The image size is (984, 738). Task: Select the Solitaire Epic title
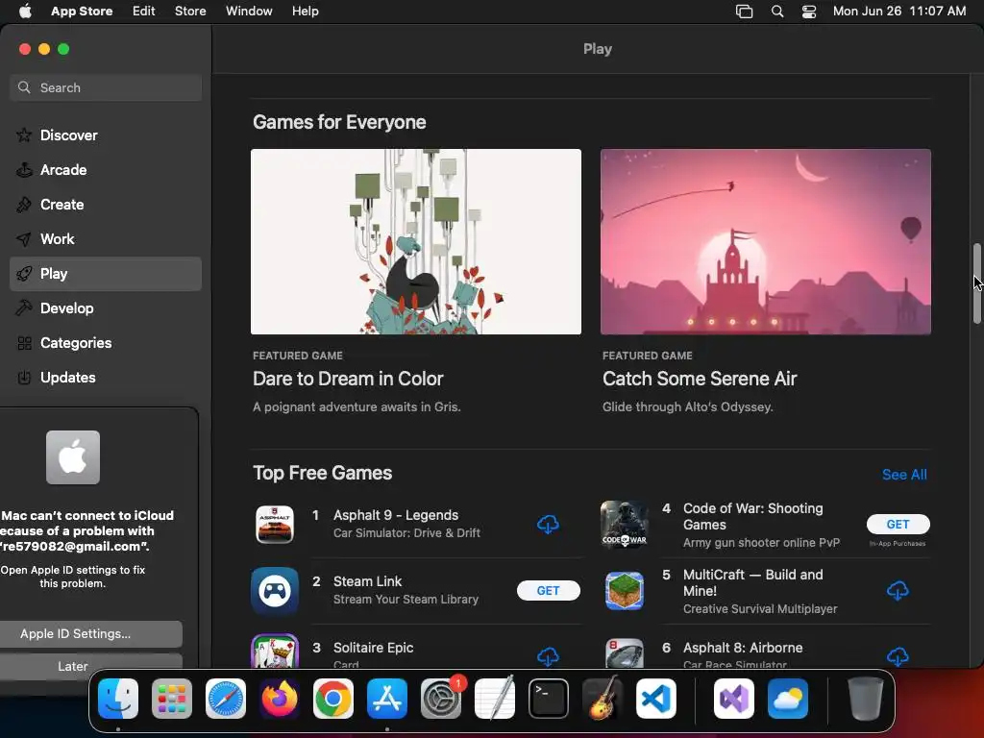pos(374,647)
